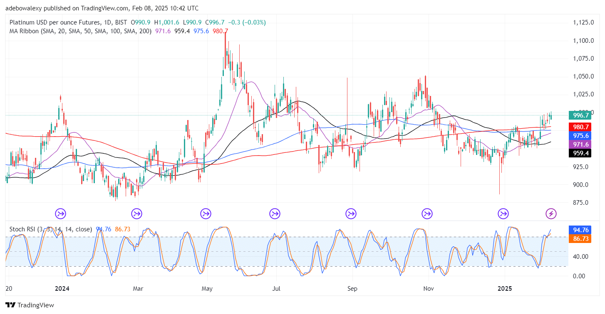Click the Nov time axis label

click(x=429, y=288)
